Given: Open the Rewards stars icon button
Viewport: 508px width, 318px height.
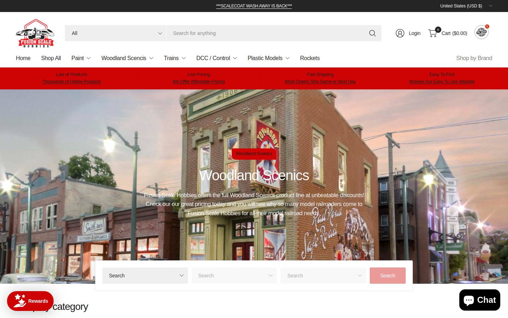Looking at the screenshot, I should [x=30, y=301].
